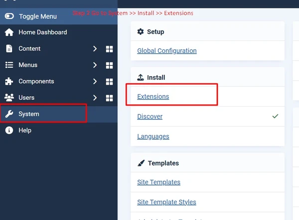The height and width of the screenshot is (220, 299).
Task: Click the Components puzzle piece icon
Action: pos(9,81)
